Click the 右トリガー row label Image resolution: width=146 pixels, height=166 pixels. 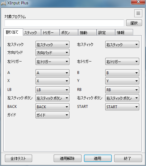point(84,62)
